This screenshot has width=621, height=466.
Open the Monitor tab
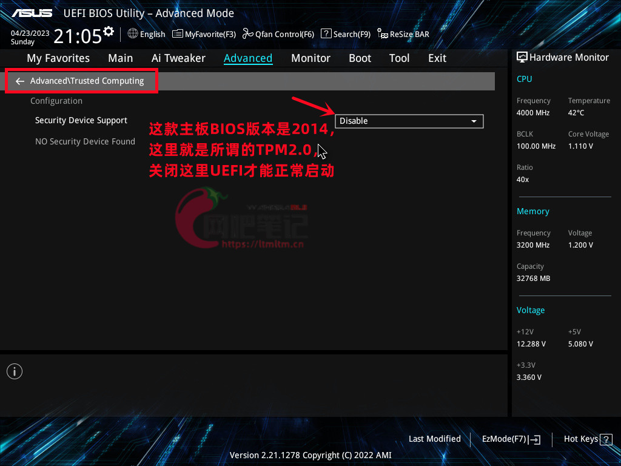pos(310,58)
